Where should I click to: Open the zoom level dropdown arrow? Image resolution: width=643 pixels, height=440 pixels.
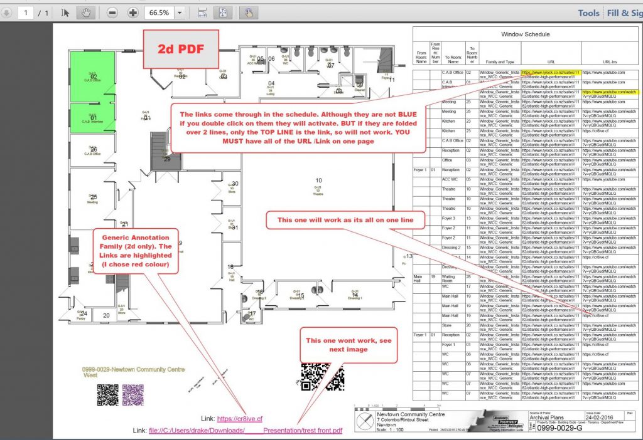(x=180, y=13)
